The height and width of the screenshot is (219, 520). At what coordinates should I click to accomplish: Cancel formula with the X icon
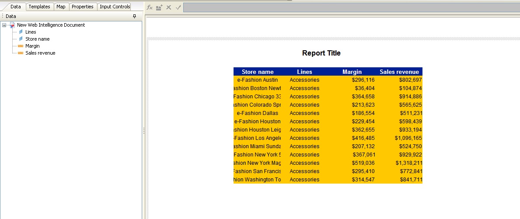[169, 7]
